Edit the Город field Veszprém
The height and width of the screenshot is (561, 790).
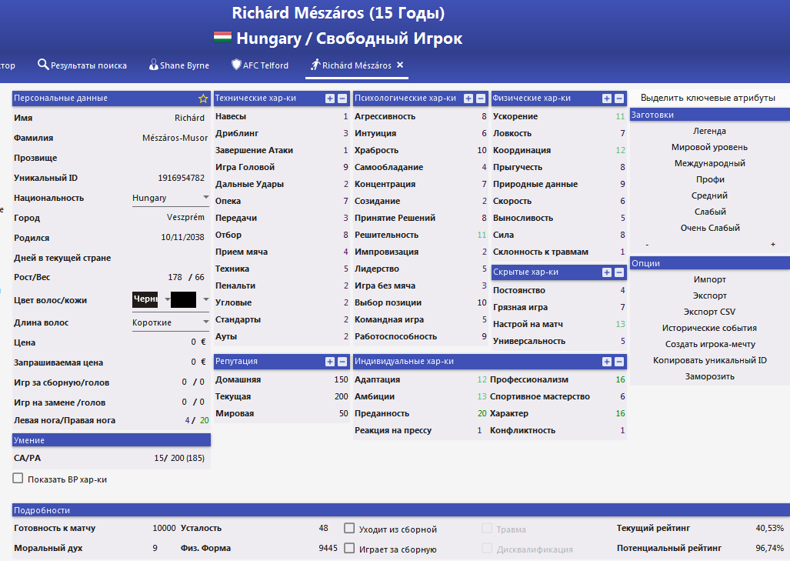pos(185,217)
